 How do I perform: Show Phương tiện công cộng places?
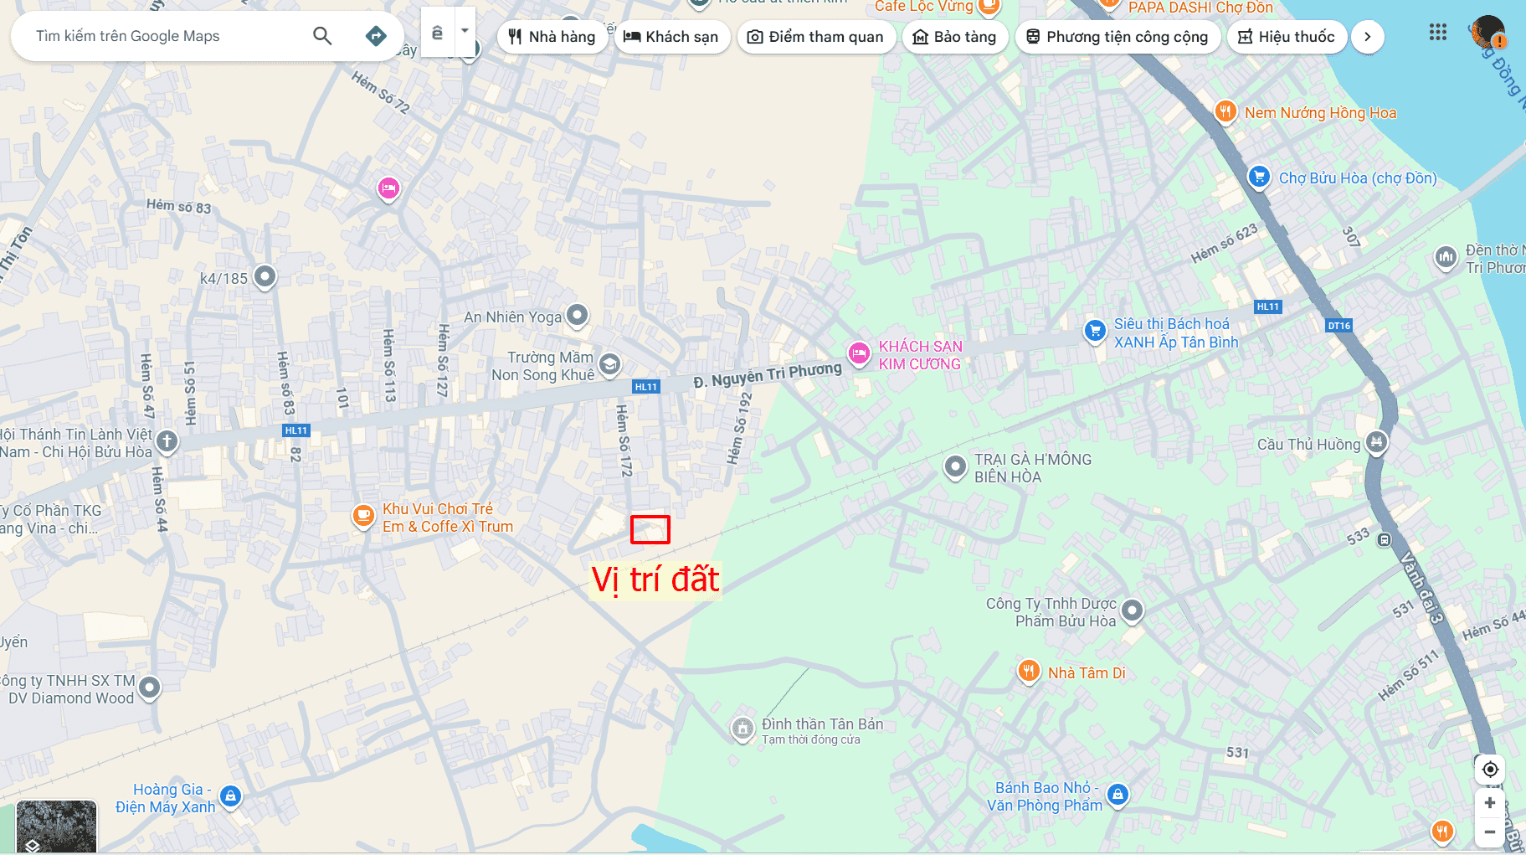coord(1117,37)
